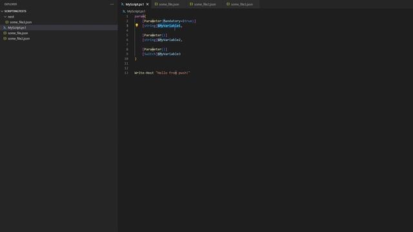Close the MyScript.ps1 editor tab
The image size is (413, 232).
click(148, 5)
